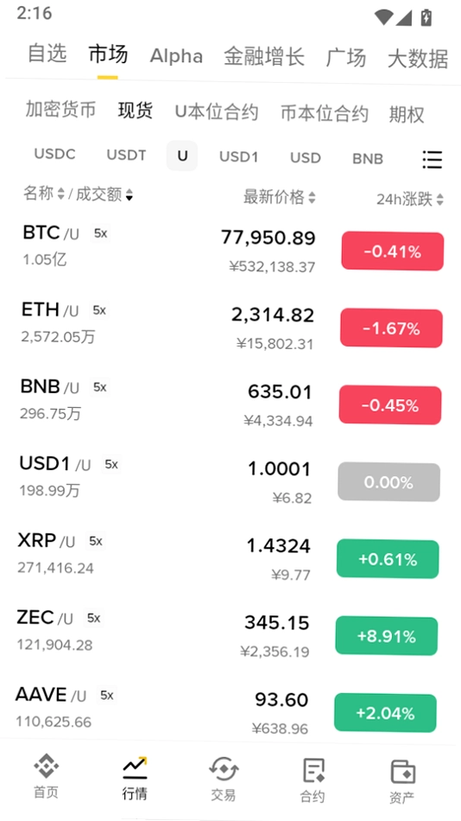The image size is (461, 821).
Task: Open the 首页 home icon
Action: coord(46,767)
